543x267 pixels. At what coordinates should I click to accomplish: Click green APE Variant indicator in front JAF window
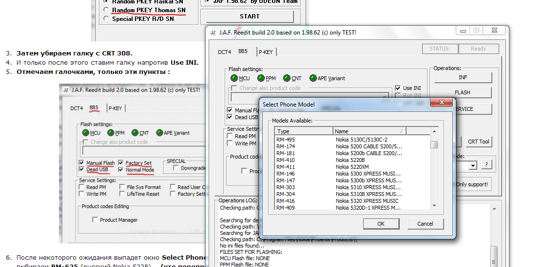coord(313,78)
